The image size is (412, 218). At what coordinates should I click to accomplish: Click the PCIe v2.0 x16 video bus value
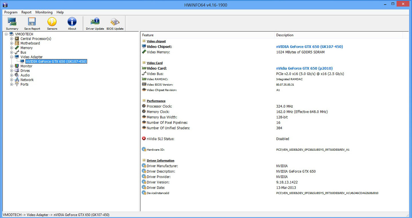(310, 74)
